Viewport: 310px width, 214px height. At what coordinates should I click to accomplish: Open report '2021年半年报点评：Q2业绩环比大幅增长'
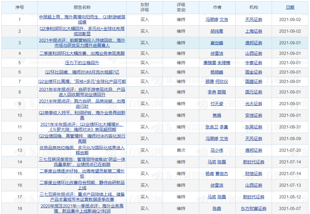pos(82,127)
